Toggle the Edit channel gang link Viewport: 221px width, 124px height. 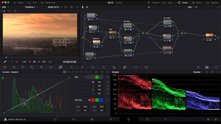pos(85,77)
